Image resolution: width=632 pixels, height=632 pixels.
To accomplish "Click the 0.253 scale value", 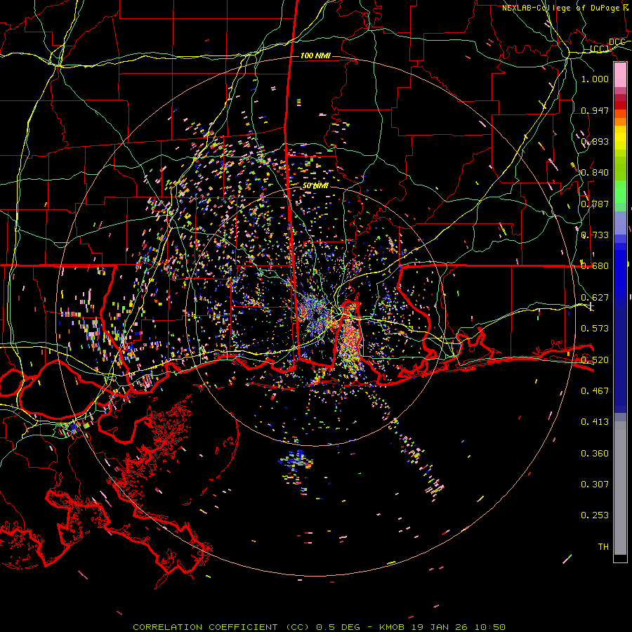I will click(595, 515).
